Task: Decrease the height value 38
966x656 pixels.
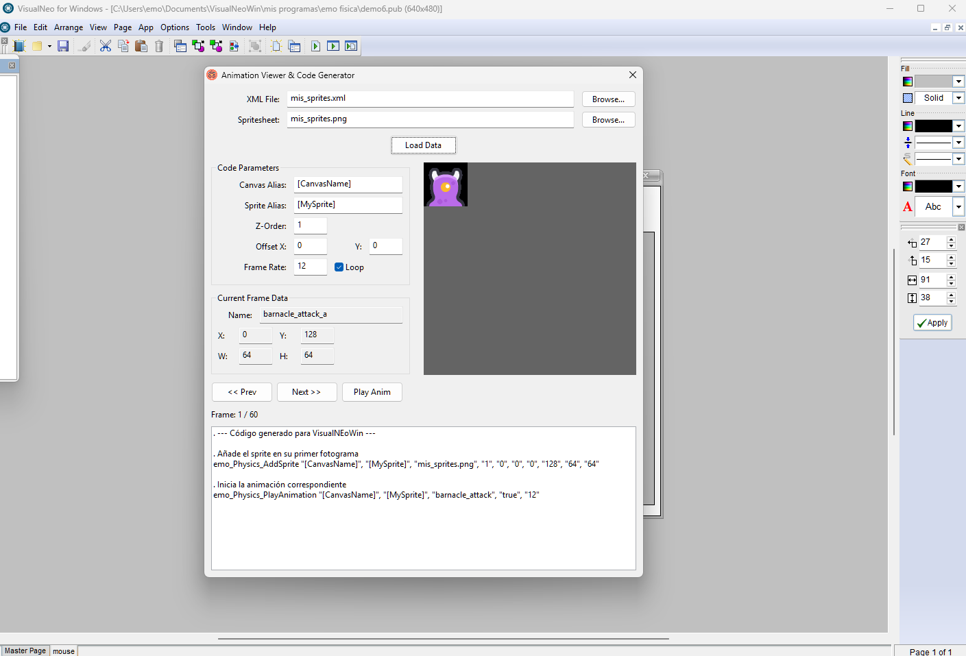Action: [x=951, y=301]
